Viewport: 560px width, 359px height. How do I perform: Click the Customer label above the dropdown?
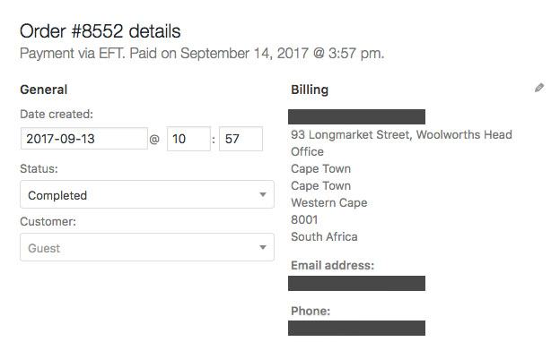48,221
